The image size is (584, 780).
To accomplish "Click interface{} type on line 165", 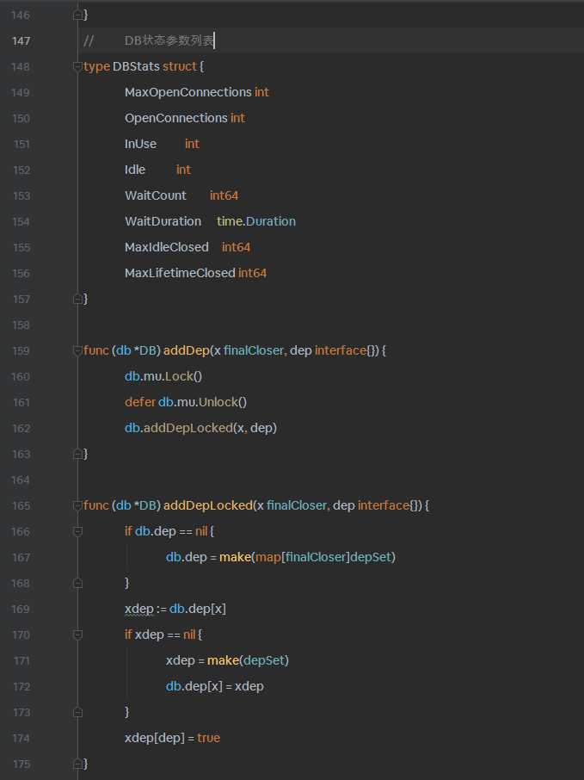I will click(390, 506).
